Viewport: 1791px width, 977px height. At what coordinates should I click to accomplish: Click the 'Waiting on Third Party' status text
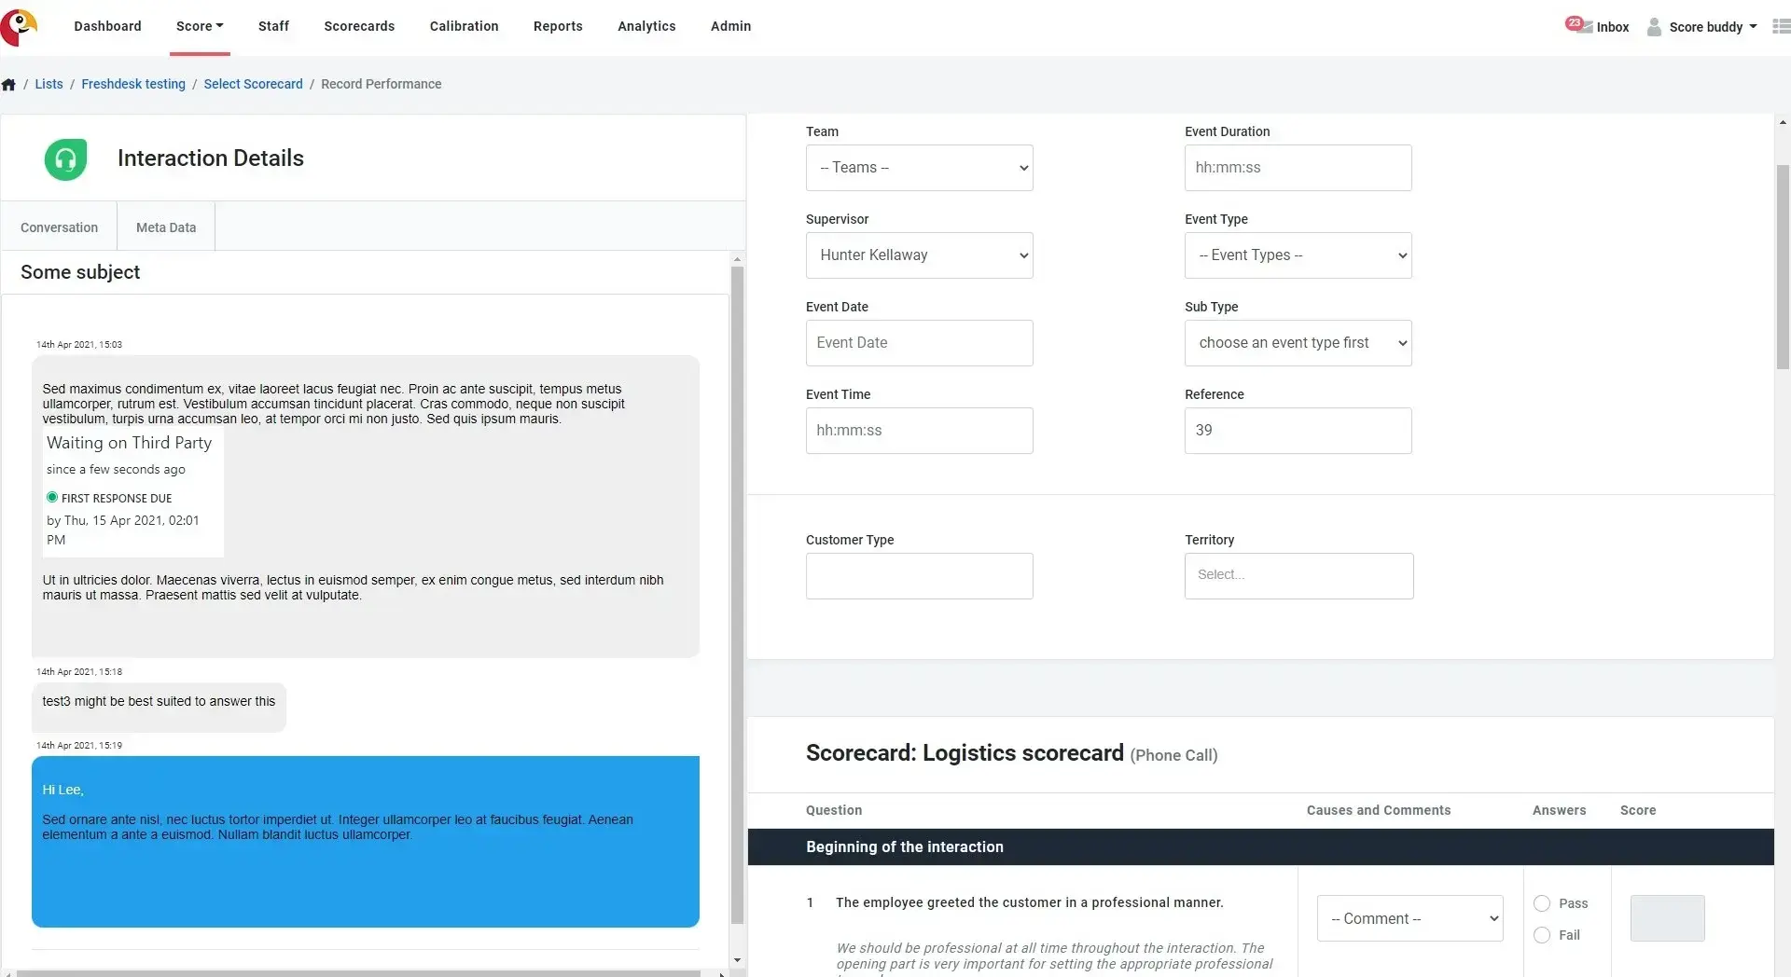click(130, 443)
